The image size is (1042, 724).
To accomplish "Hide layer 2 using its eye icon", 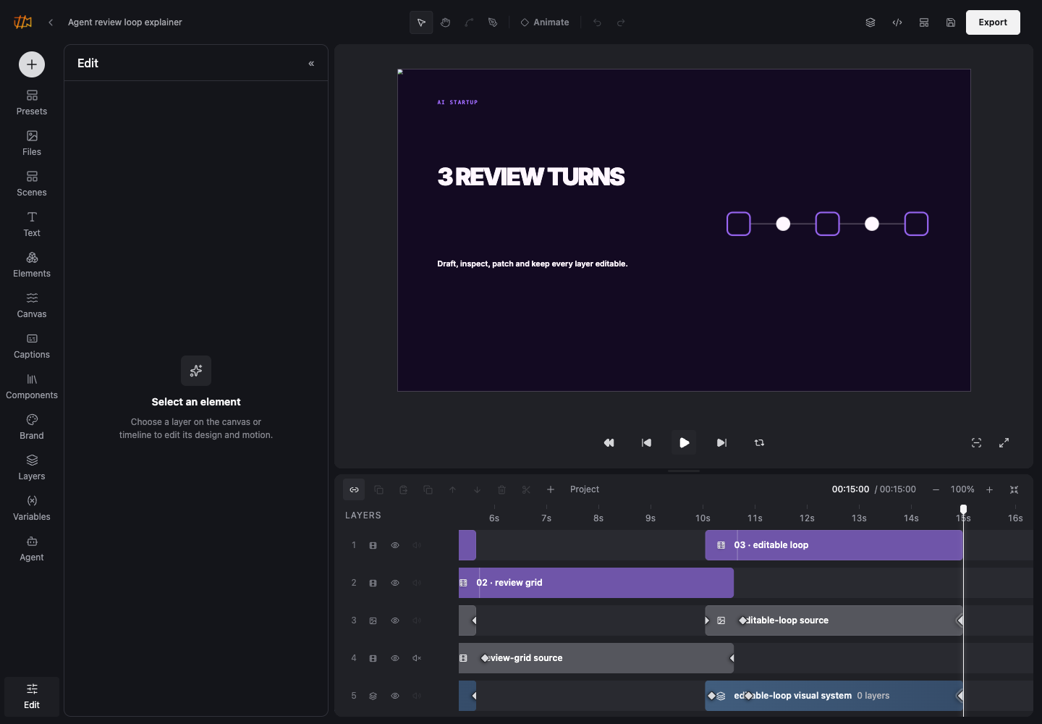I will [x=395, y=584].
